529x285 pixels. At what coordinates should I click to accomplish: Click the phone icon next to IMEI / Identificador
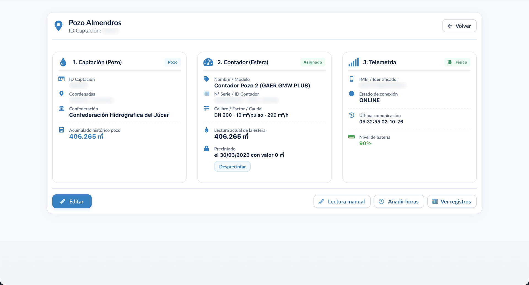tap(352, 79)
